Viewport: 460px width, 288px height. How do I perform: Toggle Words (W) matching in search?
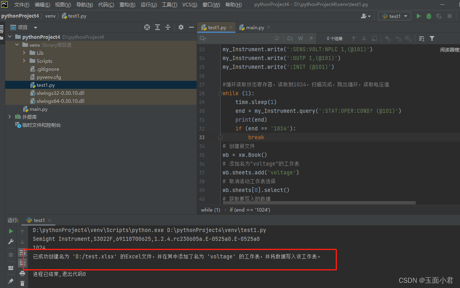(301, 38)
